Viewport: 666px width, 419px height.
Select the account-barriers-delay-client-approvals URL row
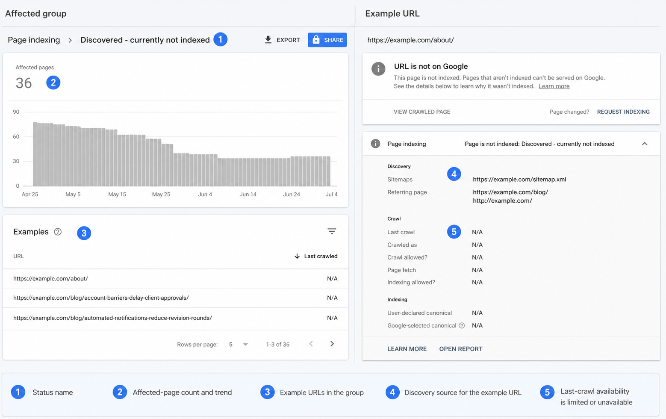tap(175, 298)
